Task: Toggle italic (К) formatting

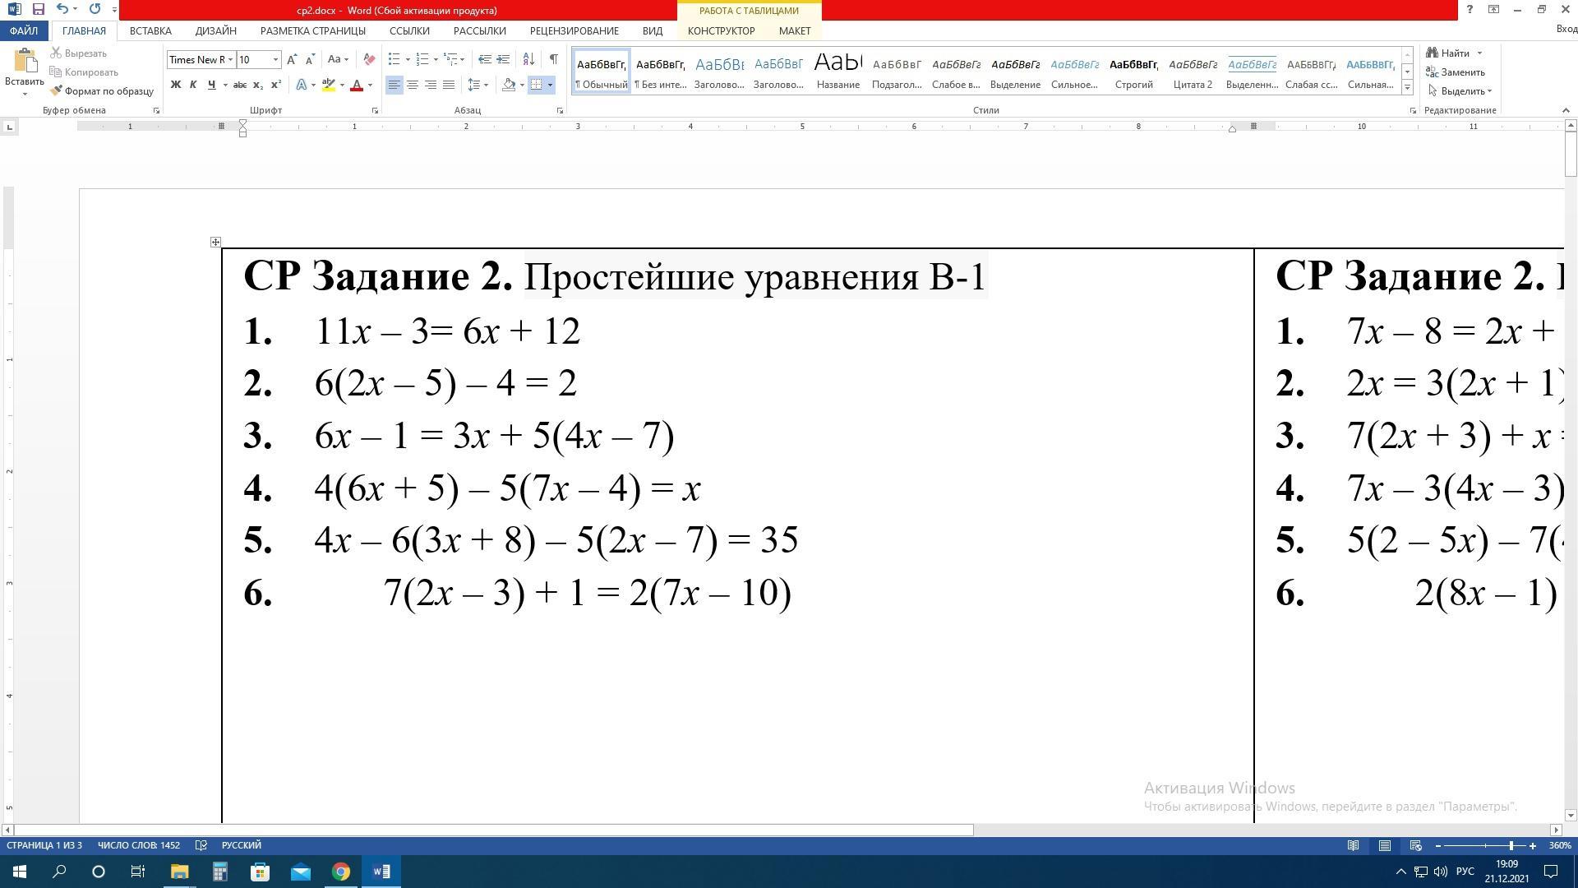Action: click(193, 85)
